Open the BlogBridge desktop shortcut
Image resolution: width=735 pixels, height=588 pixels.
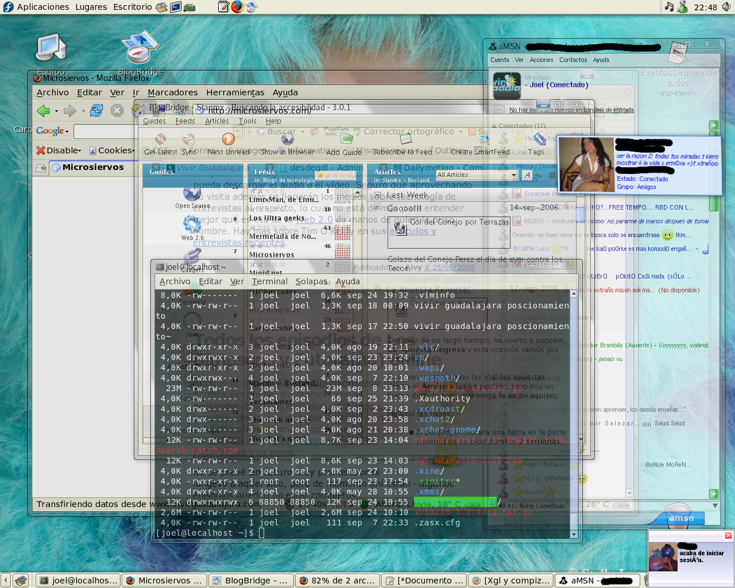click(140, 55)
